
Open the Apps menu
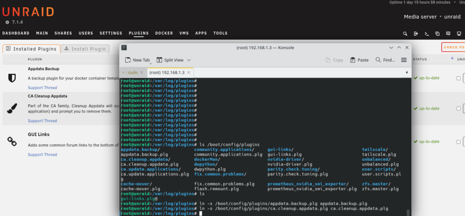(x=201, y=33)
